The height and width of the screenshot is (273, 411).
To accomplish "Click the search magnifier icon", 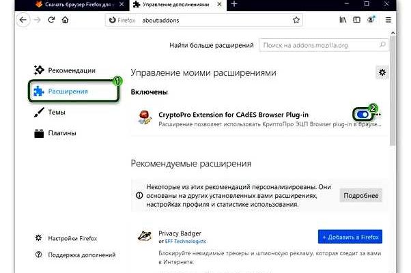I will pyautogui.click(x=382, y=45).
